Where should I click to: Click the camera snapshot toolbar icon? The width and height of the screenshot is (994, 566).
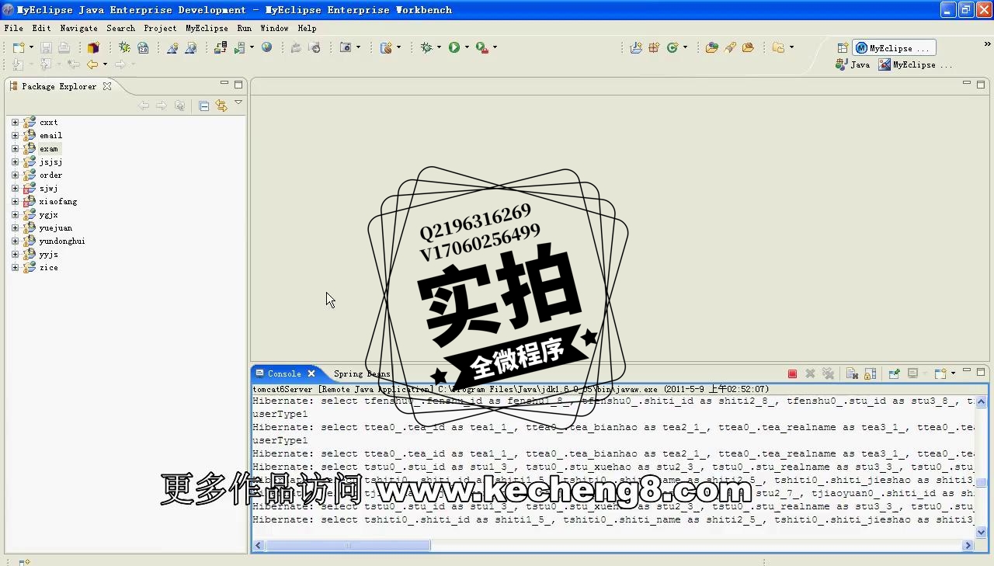pyautogui.click(x=346, y=47)
